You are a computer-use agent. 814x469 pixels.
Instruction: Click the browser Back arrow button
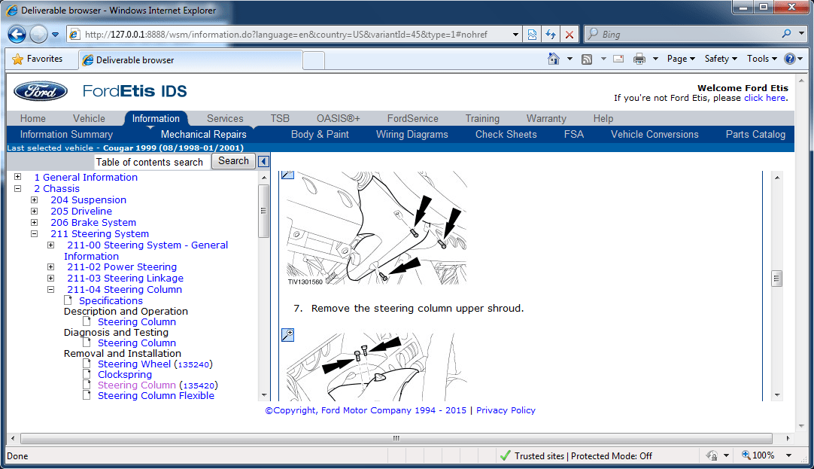click(x=17, y=35)
